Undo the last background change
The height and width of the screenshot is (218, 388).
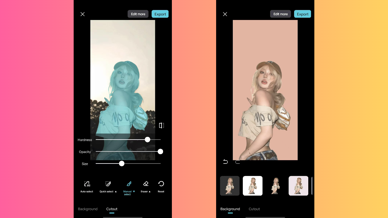(x=225, y=162)
